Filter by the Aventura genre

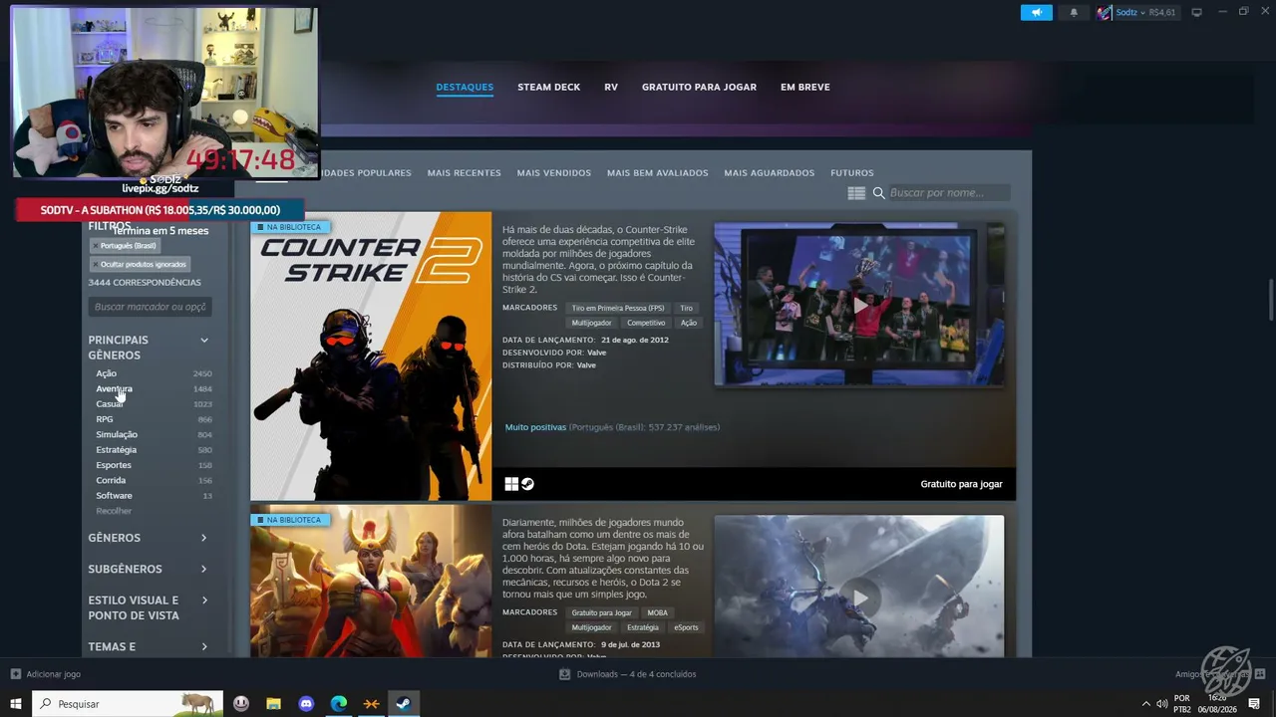114,388
